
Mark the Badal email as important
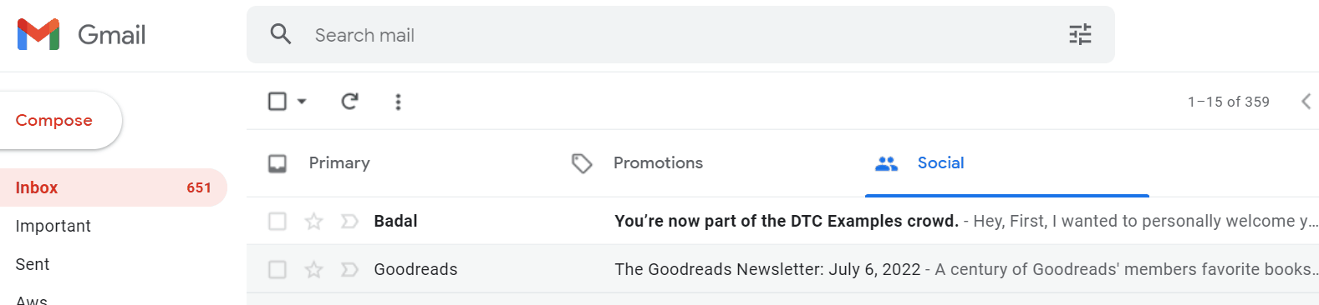pos(349,221)
